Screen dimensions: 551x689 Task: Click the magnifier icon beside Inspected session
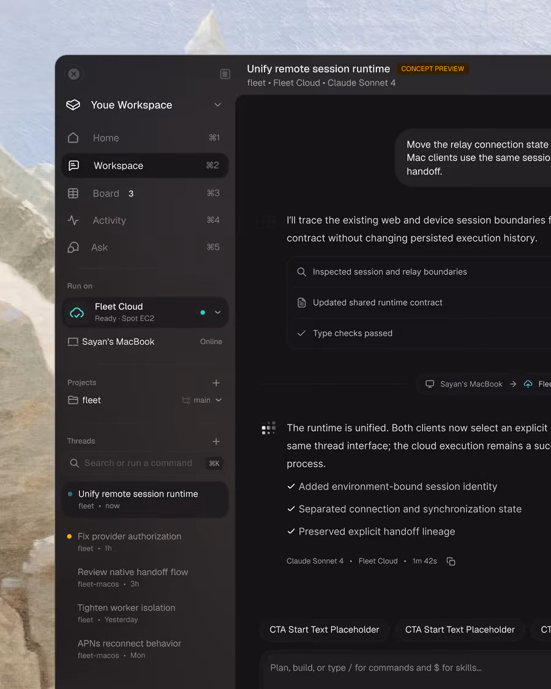(x=301, y=272)
